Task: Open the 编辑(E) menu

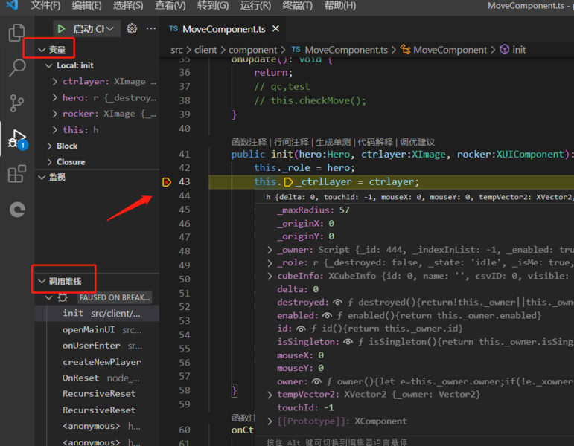Action: pyautogui.click(x=87, y=5)
